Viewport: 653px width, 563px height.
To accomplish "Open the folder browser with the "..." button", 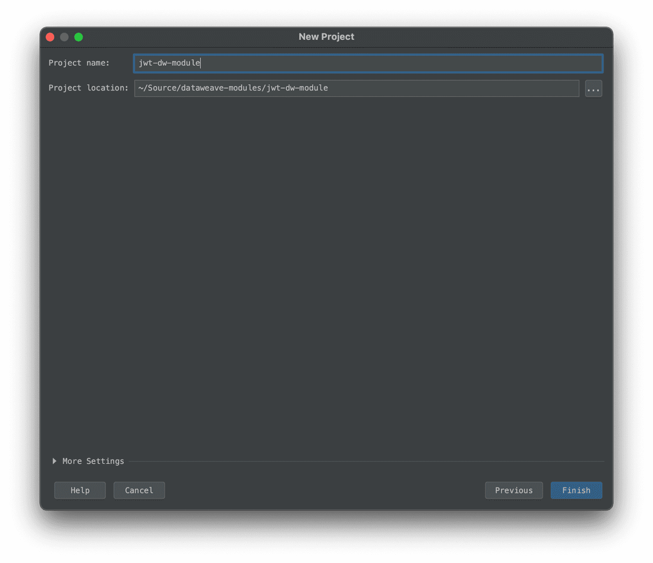I will pyautogui.click(x=593, y=89).
